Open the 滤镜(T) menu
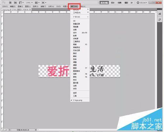 pyautogui.click(x=43, y=7)
